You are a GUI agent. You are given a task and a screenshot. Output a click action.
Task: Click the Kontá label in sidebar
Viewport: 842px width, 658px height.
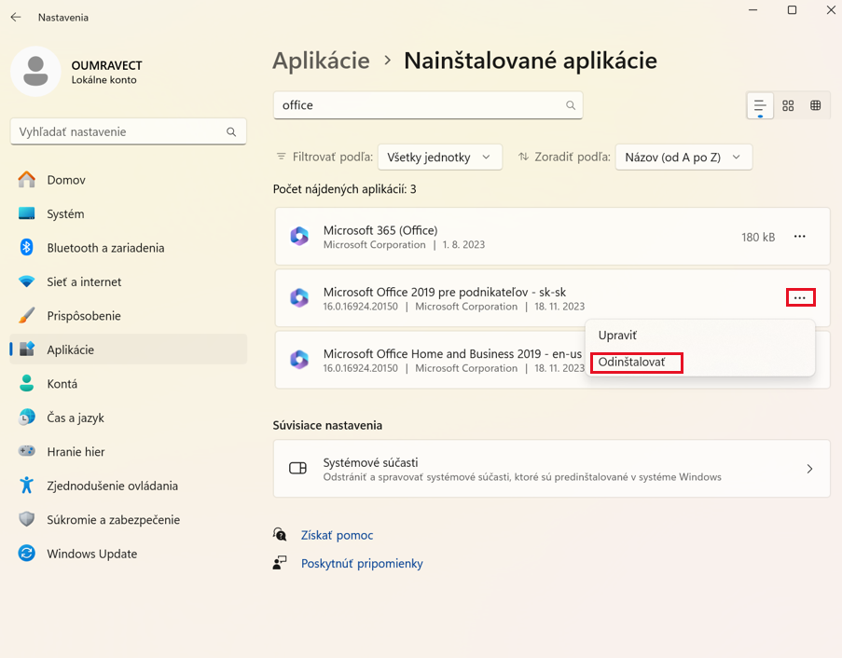tap(62, 384)
